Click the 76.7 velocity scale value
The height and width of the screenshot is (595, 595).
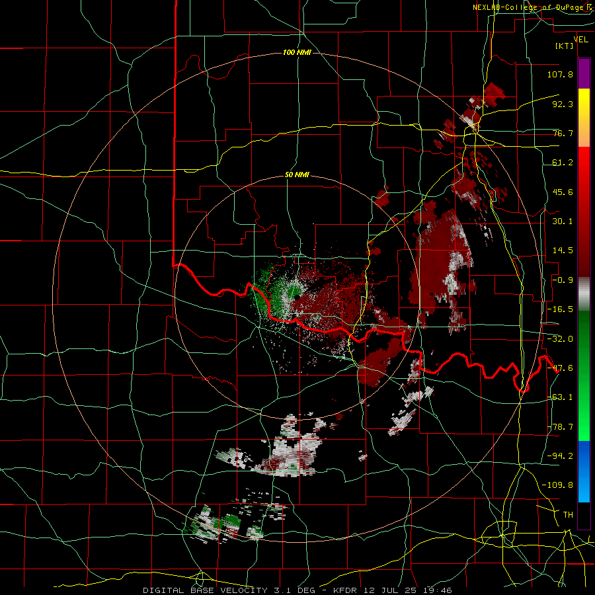pos(563,133)
